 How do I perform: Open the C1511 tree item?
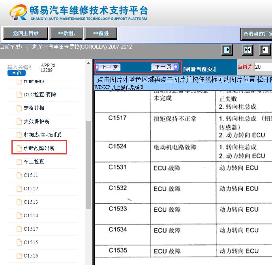[31, 175]
